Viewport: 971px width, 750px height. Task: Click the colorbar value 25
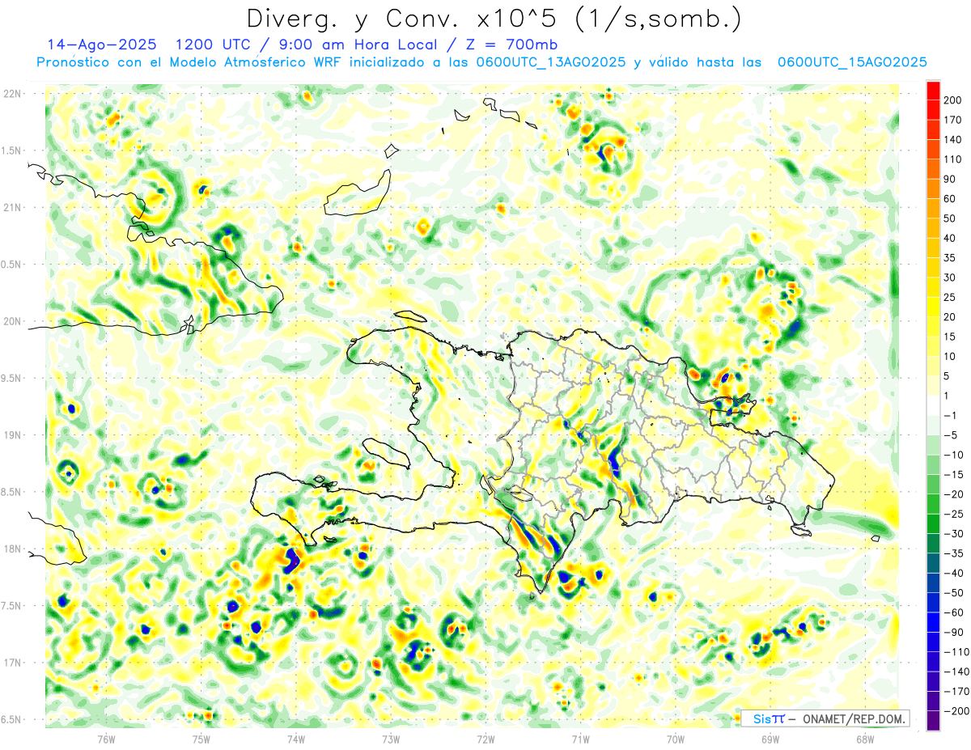[x=951, y=297]
